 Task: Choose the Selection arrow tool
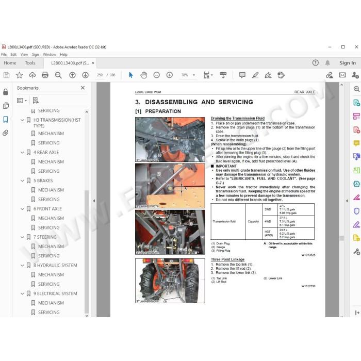coord(131,75)
